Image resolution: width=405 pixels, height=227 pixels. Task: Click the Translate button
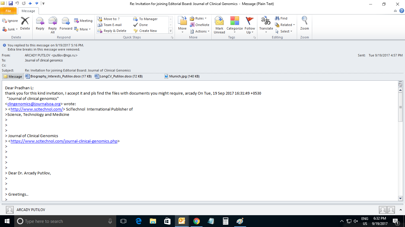pos(266,25)
